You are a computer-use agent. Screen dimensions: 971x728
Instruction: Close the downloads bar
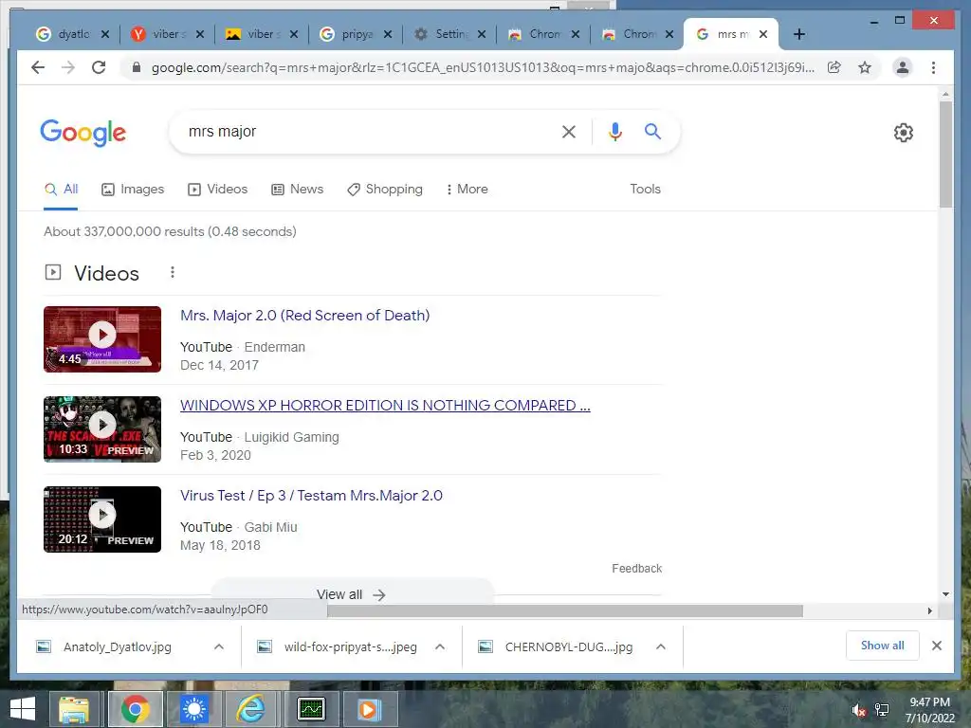pyautogui.click(x=937, y=646)
